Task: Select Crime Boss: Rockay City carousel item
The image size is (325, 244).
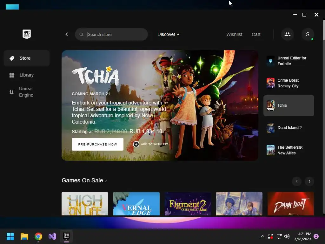Action: click(289, 83)
